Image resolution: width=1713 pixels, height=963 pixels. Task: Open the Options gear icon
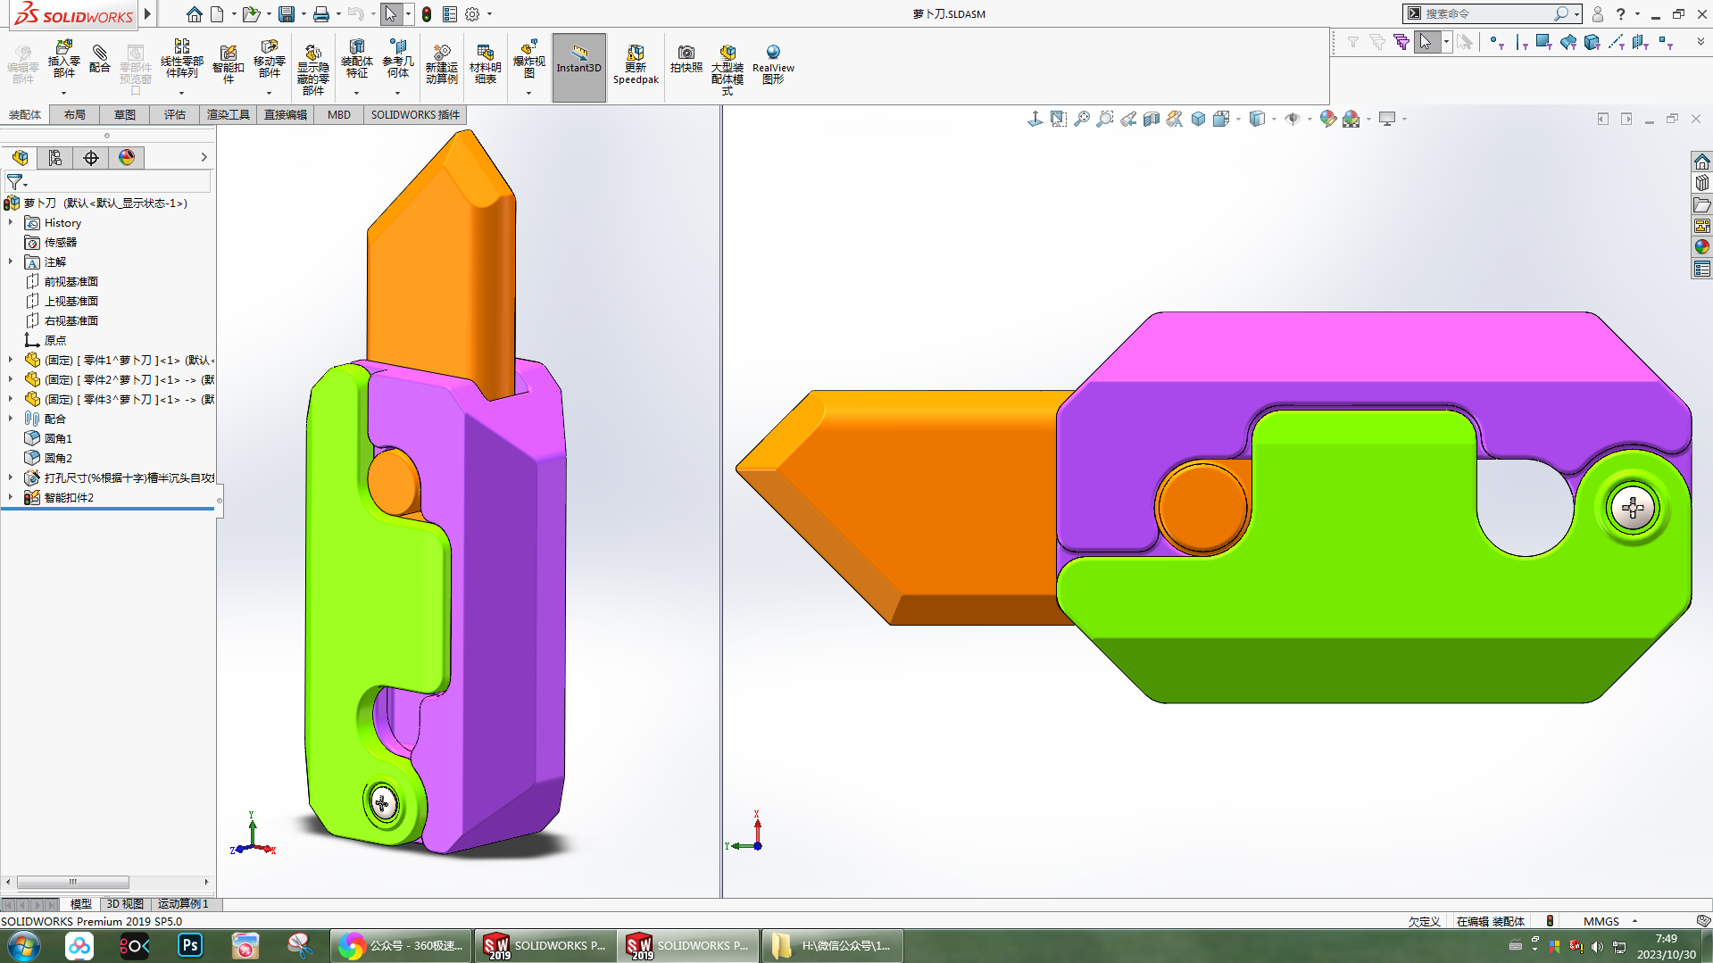coord(472,14)
